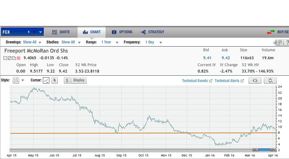Screen dimensions: 289x159
Task: Click the question mark help button
Action: point(287,42)
